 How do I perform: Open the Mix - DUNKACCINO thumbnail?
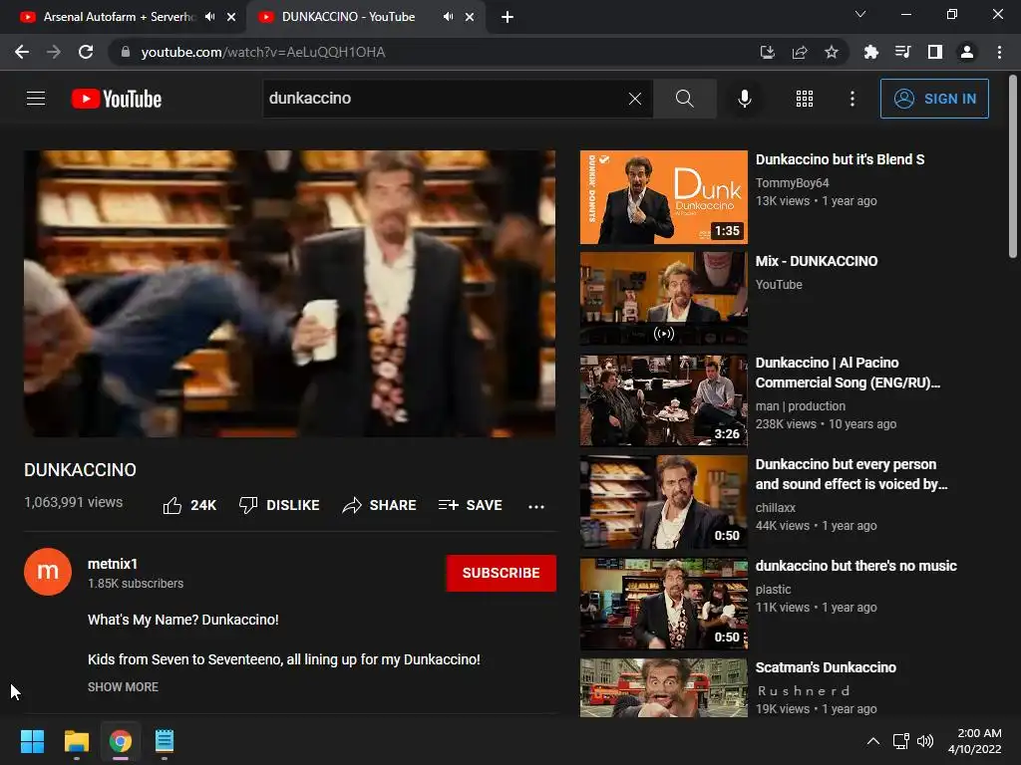[x=663, y=299]
